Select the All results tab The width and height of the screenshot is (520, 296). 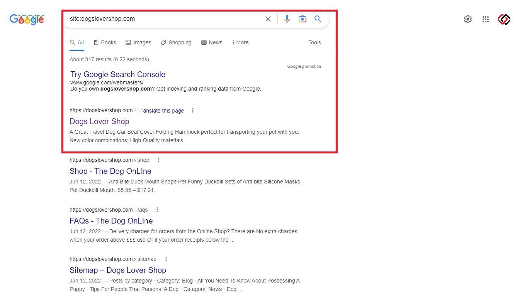coord(77,43)
